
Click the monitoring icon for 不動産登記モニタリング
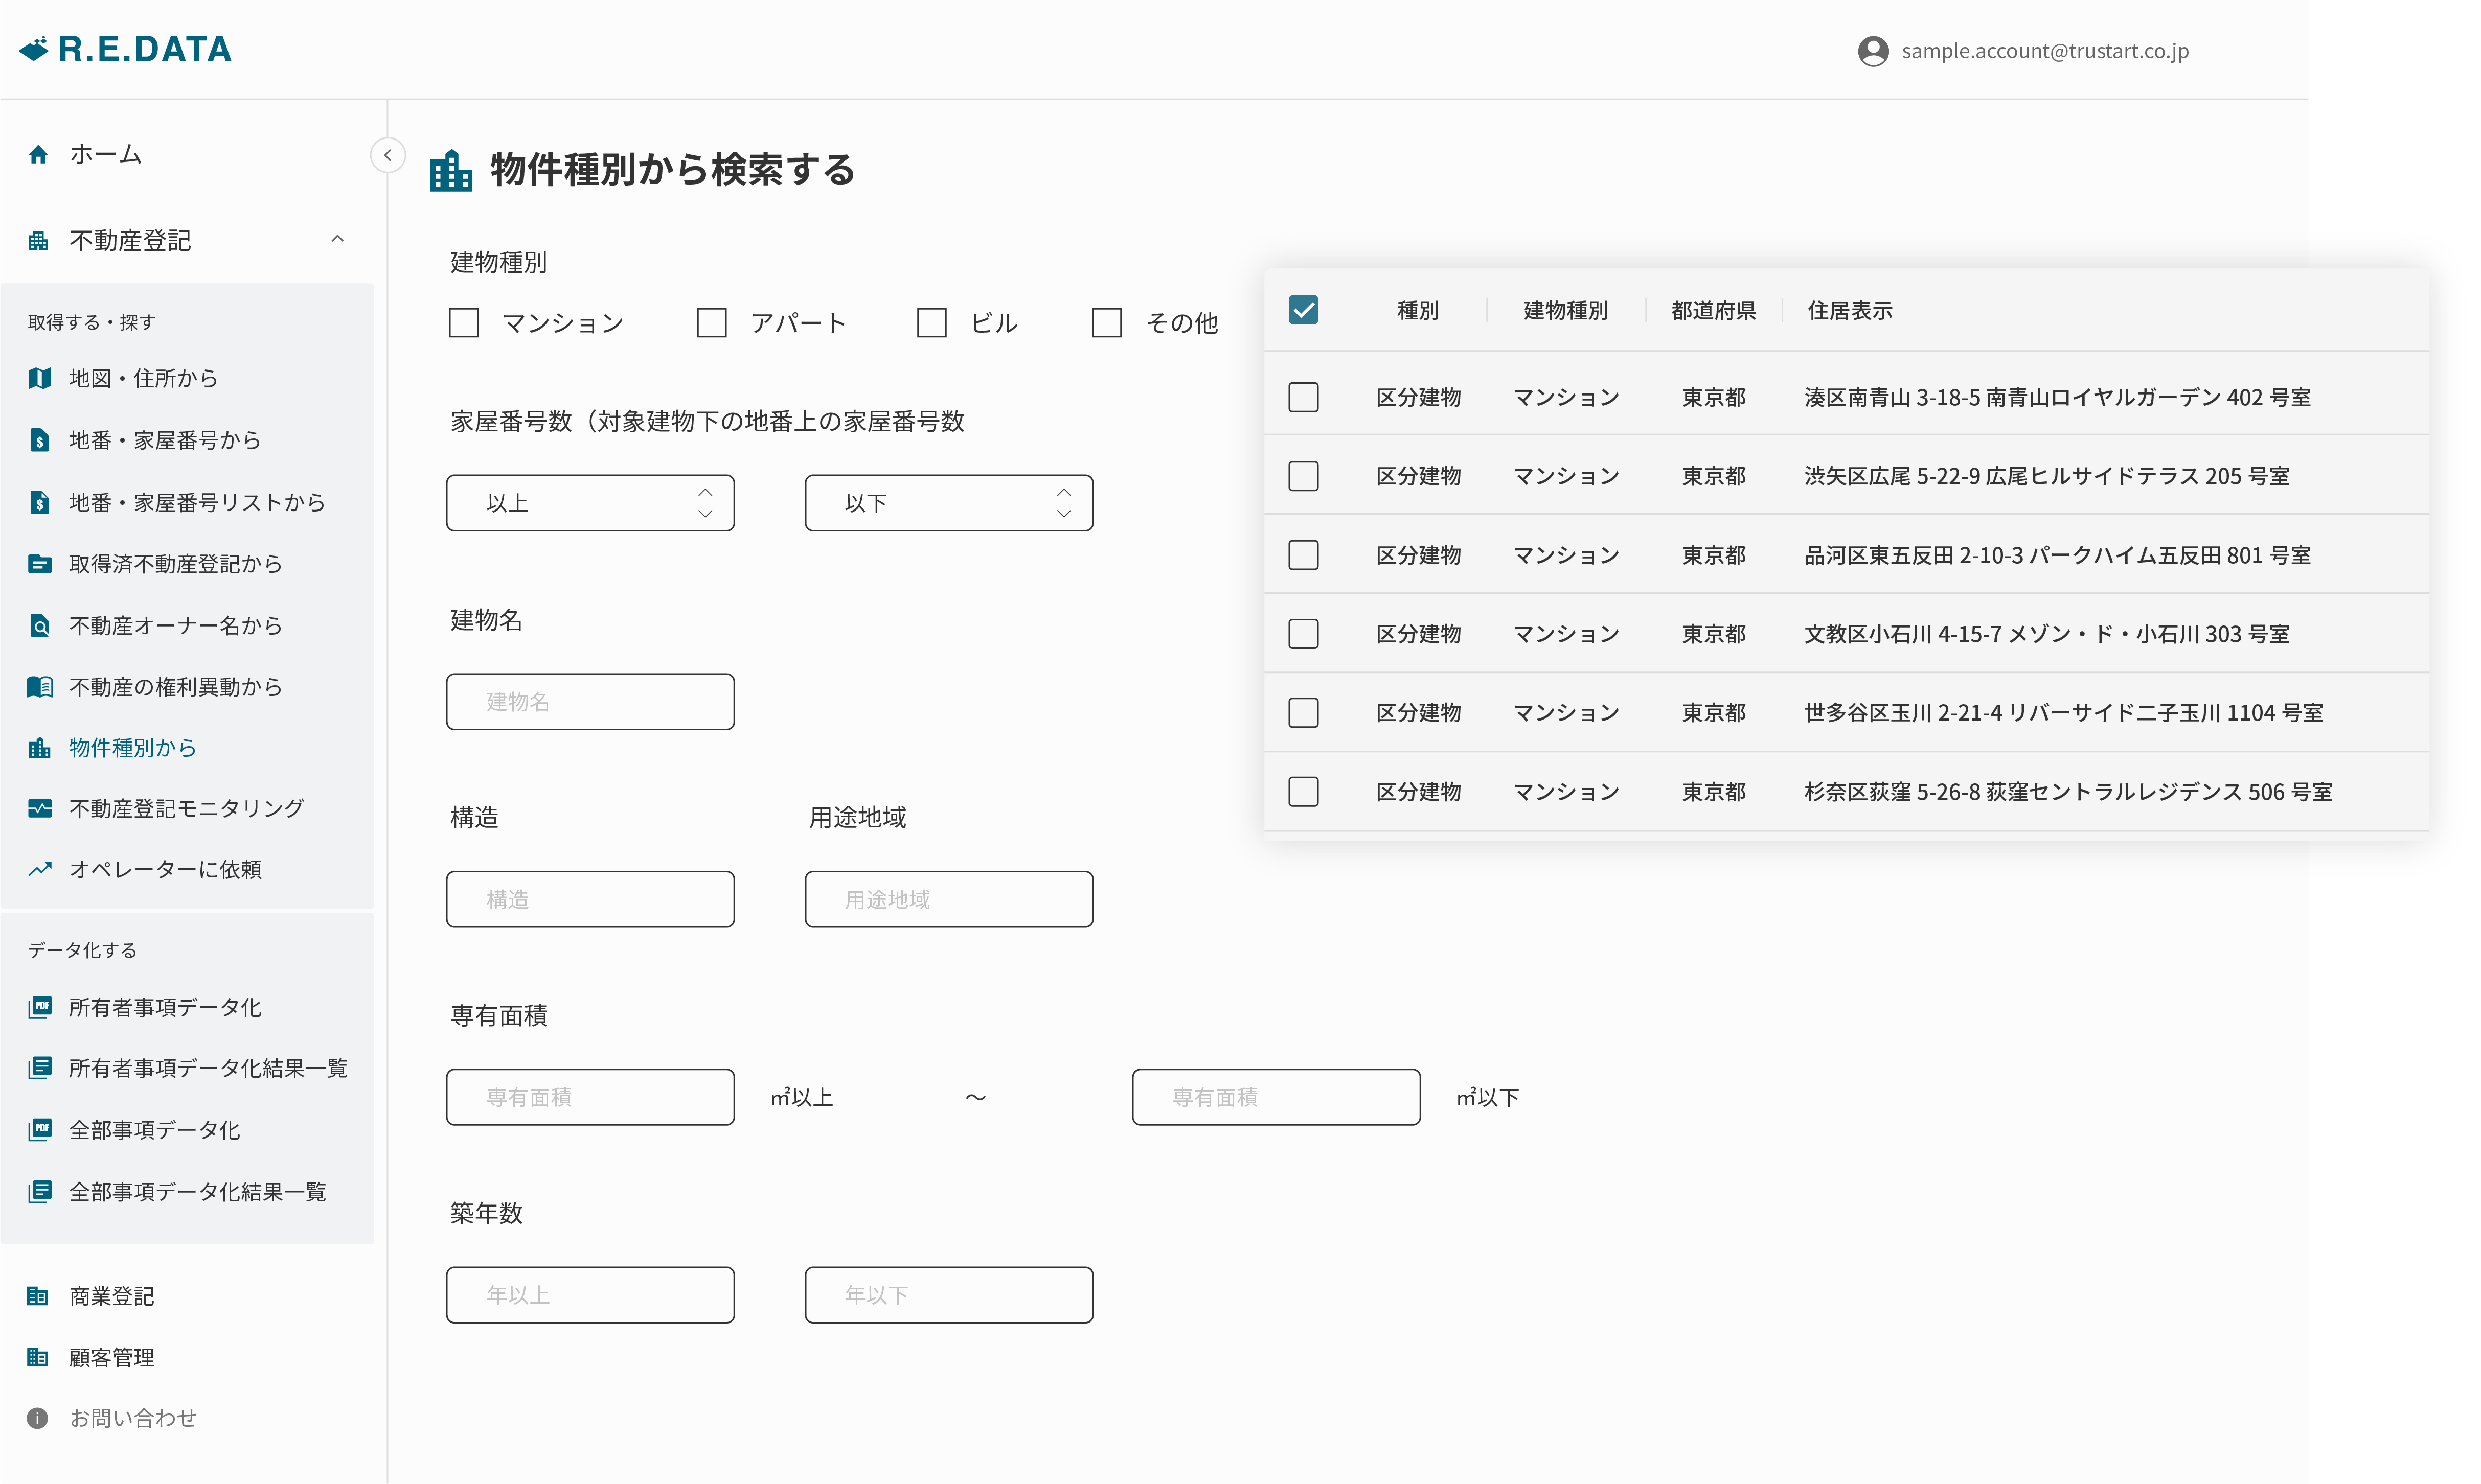pos(39,808)
